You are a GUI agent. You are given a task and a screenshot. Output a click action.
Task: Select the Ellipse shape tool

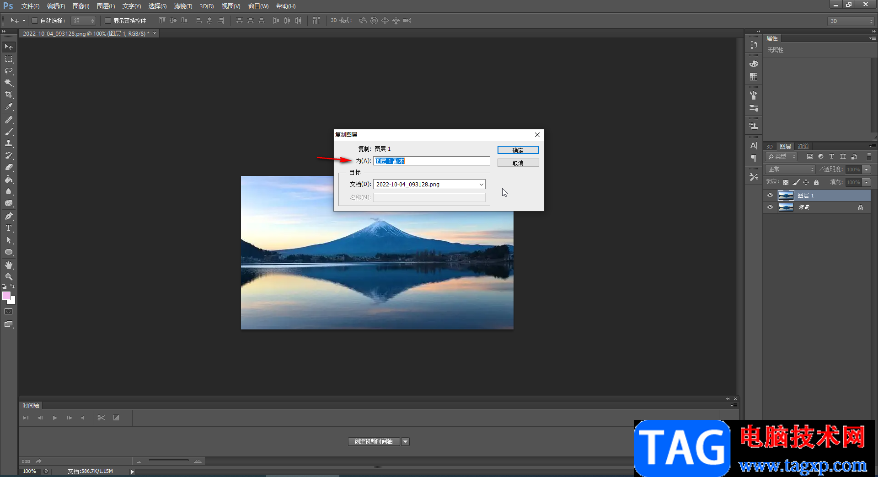click(9, 252)
